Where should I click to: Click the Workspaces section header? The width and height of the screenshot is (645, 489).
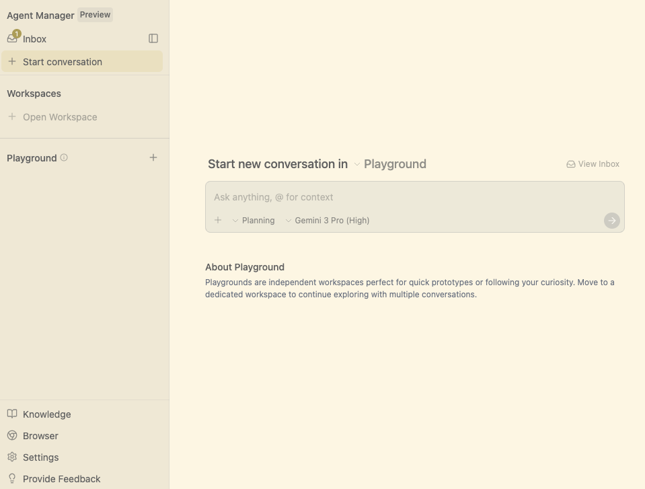(x=34, y=93)
